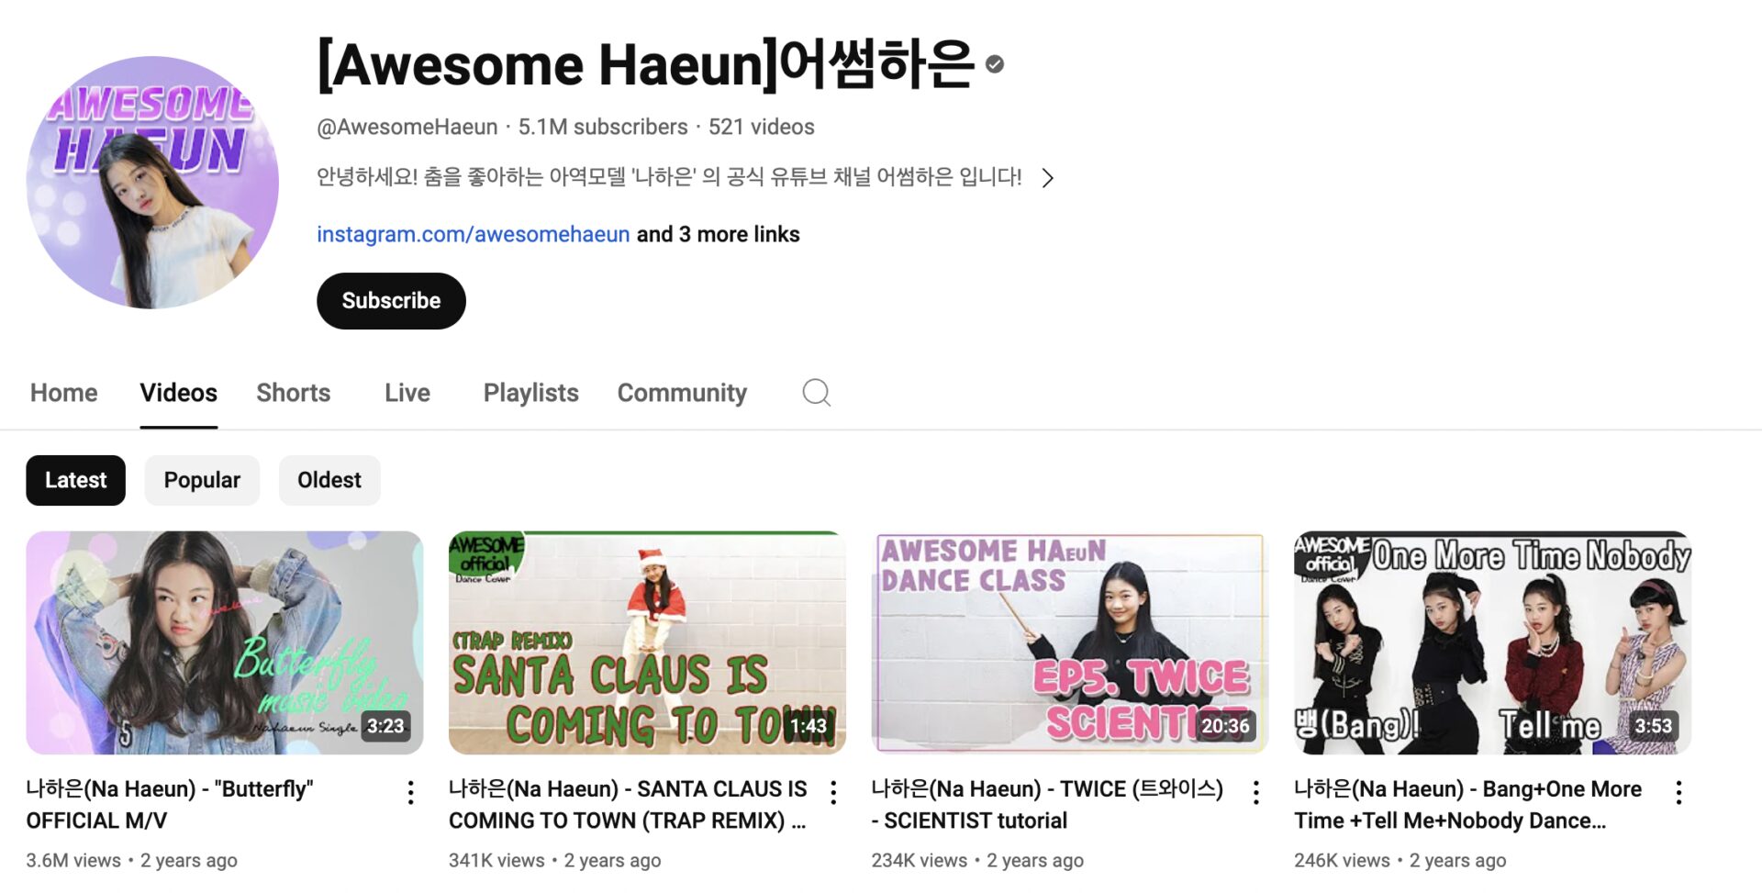Go to the Community tab
Image resolution: width=1762 pixels, height=893 pixels.
682,393
